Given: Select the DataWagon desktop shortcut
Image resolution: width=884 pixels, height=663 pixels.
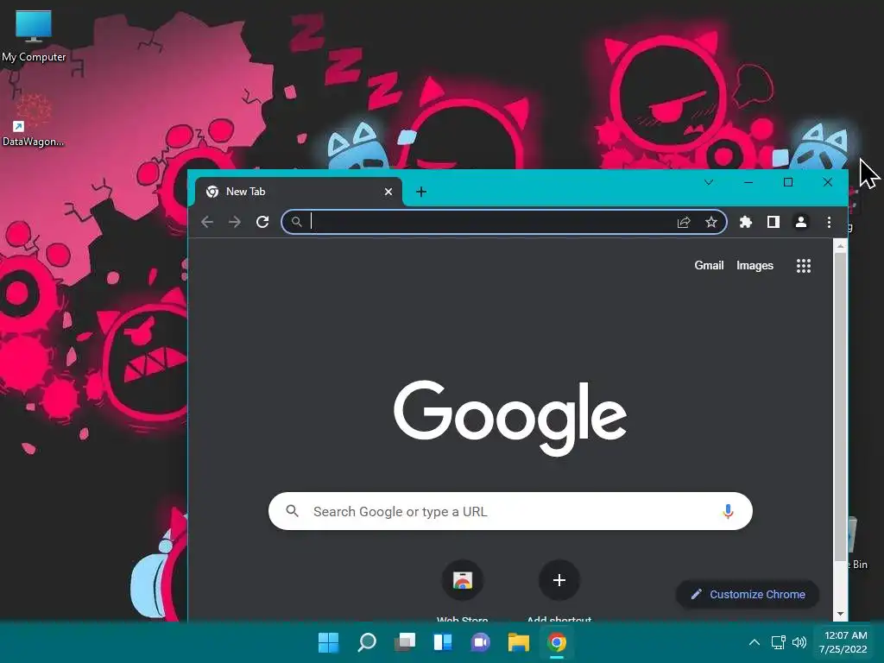Looking at the screenshot, I should (x=34, y=120).
